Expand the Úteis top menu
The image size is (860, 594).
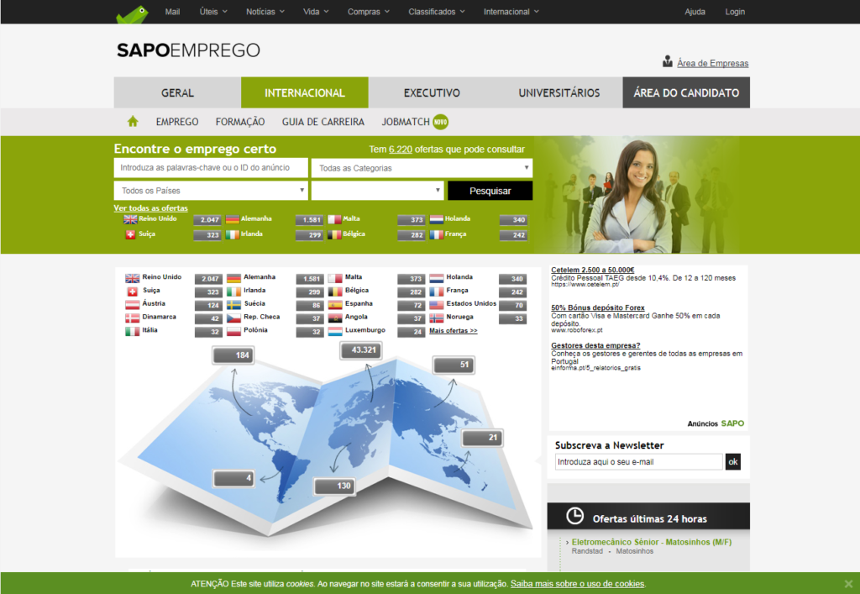tap(213, 12)
